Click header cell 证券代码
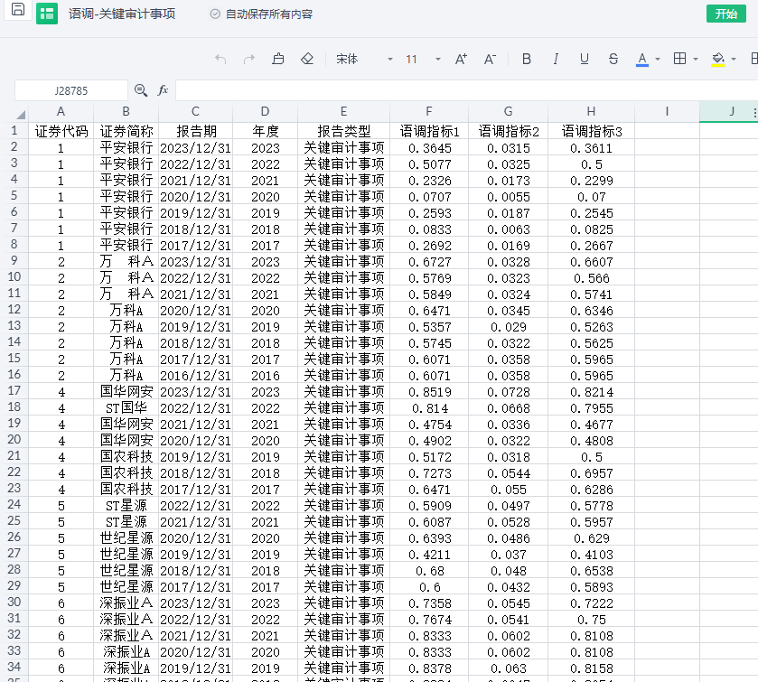The width and height of the screenshot is (758, 682). click(x=61, y=131)
